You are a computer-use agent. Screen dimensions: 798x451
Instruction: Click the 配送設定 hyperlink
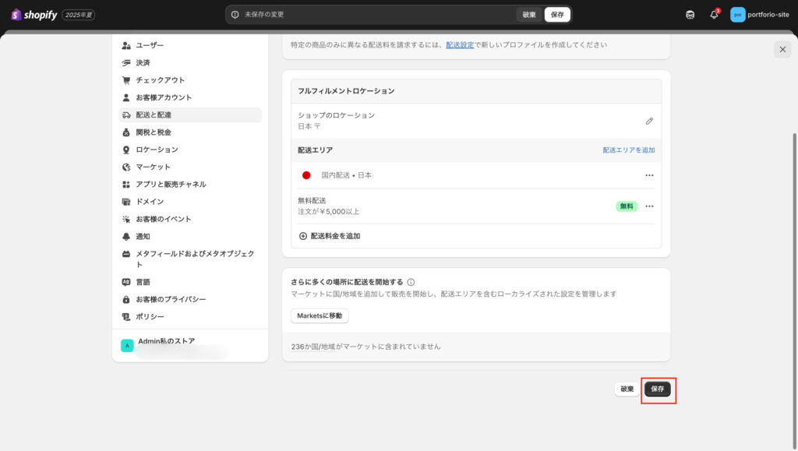tap(460, 45)
